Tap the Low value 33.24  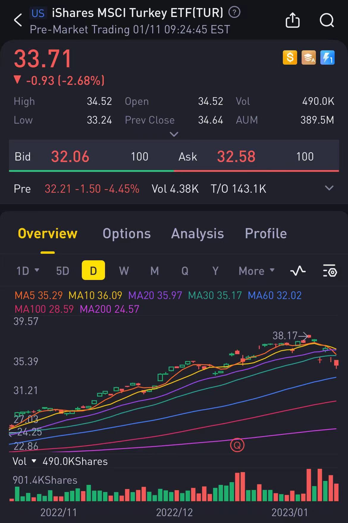click(x=99, y=120)
